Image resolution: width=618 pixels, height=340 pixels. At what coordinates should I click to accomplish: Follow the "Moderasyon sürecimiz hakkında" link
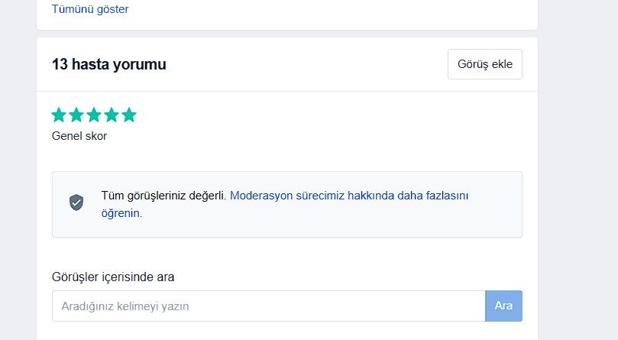[348, 196]
